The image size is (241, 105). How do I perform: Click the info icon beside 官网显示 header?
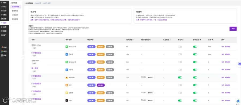[x=200, y=40]
